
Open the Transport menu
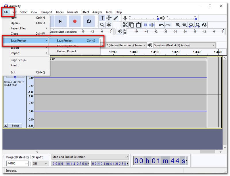click(46, 12)
